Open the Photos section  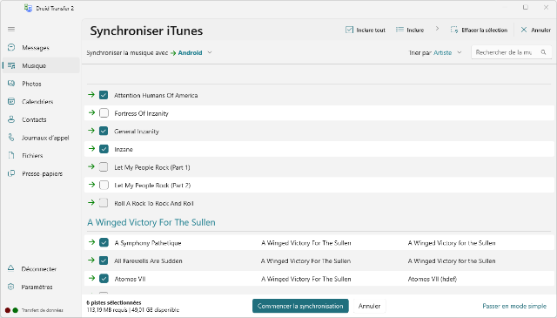pos(41,84)
